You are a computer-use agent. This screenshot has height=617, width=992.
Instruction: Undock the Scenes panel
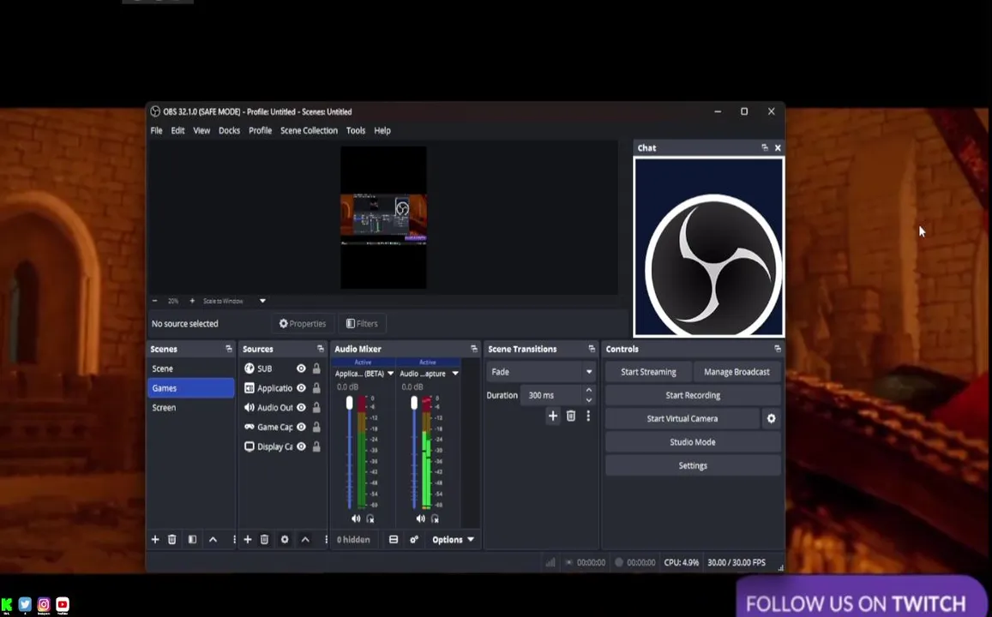click(229, 349)
